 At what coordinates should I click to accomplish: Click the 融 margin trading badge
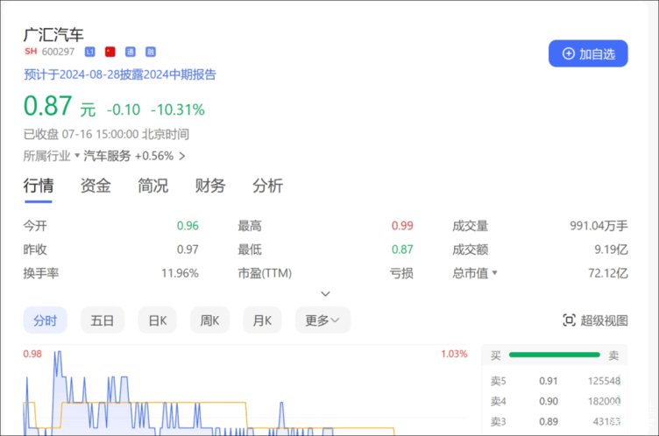151,52
